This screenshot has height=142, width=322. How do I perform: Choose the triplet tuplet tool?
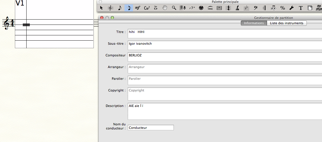coord(192,8)
